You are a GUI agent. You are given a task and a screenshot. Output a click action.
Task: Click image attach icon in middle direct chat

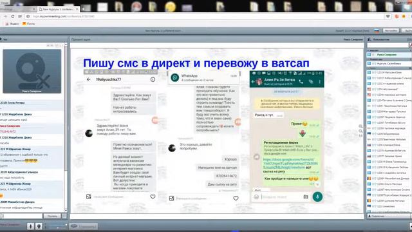pos(172,198)
